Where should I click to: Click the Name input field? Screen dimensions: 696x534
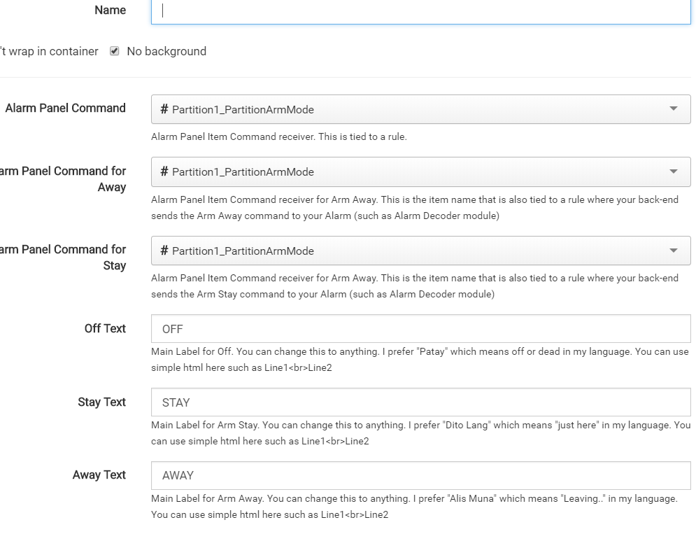point(420,10)
